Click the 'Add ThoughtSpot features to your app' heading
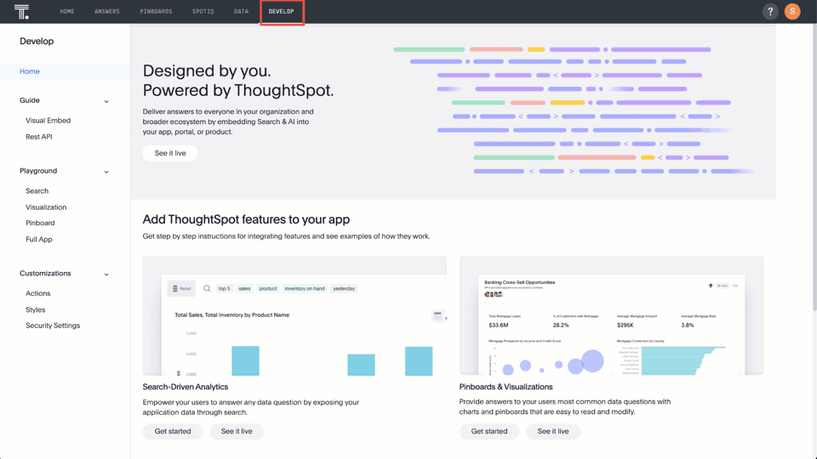Image resolution: width=817 pixels, height=459 pixels. [246, 219]
